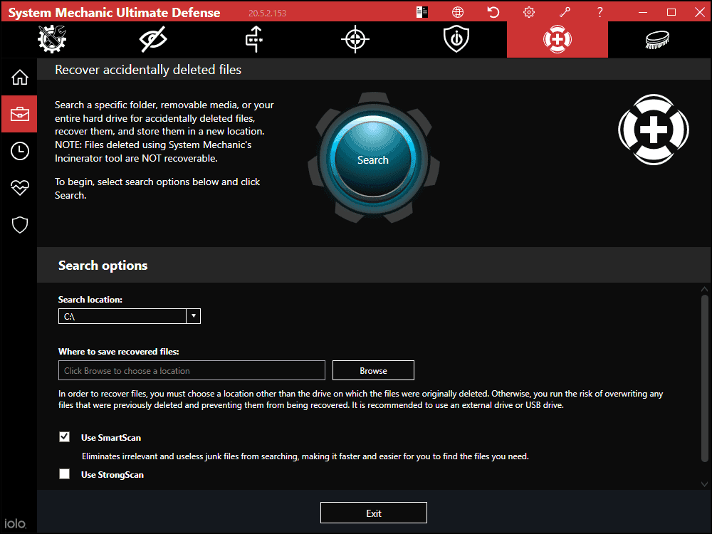
Task: Select the cleaning brush tool icon
Action: [658, 40]
